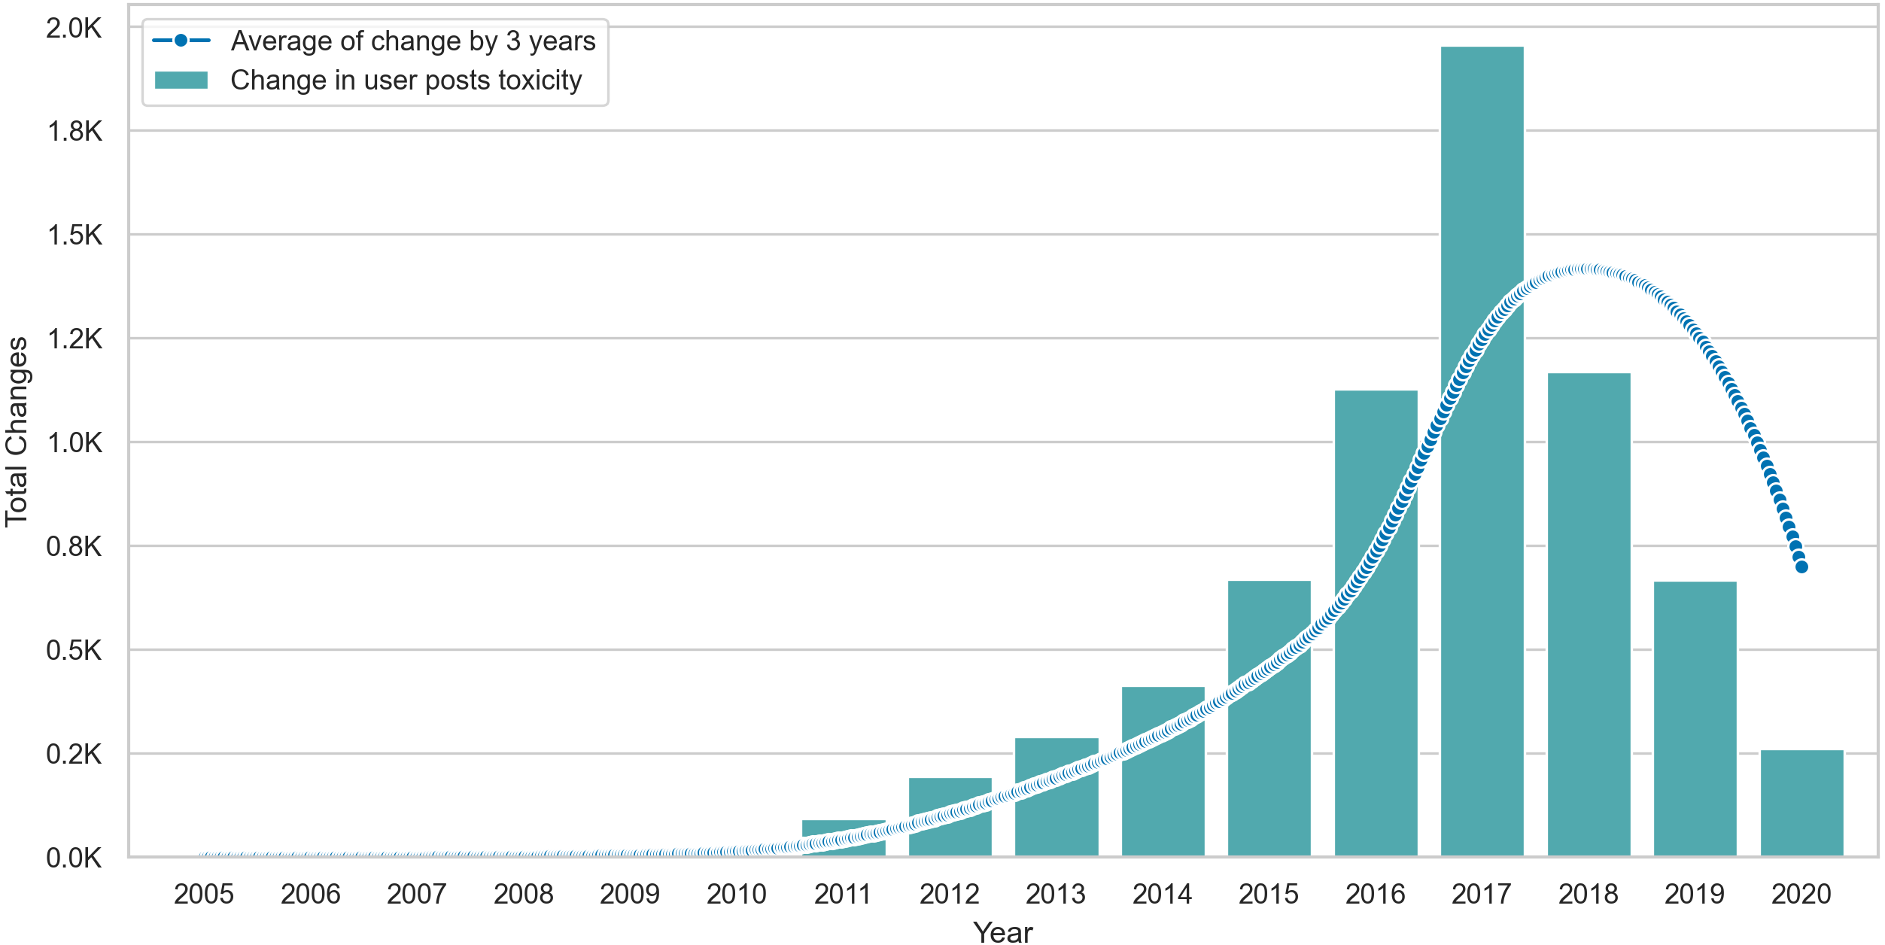This screenshot has height=945, width=1885.
Task: Click the 2010 x-axis label
Action: [x=737, y=895]
